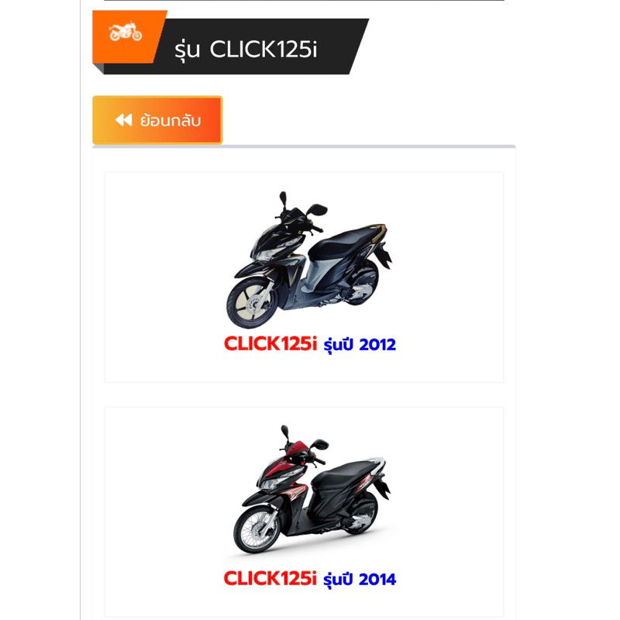
Task: Click the white motorcycle icon in orange header
Action: click(x=126, y=32)
